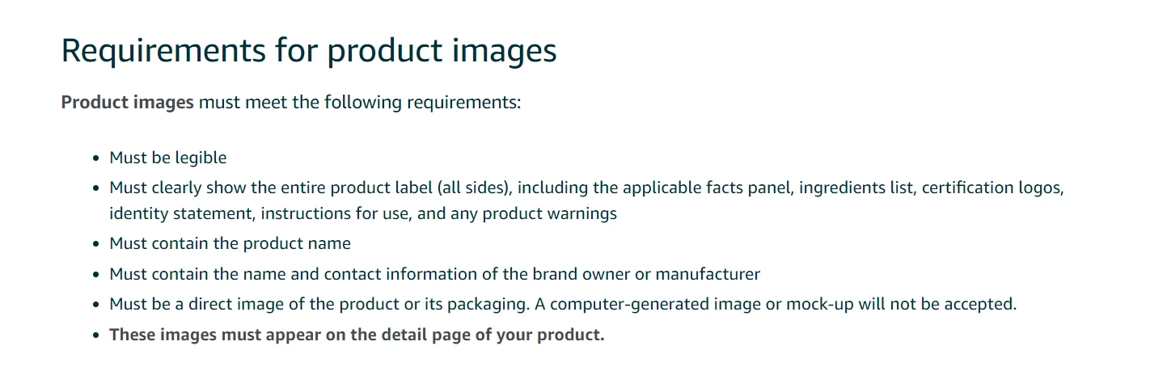The width and height of the screenshot is (1150, 388).
Task: Select the "Must contain the product name" bullet
Action: [230, 243]
